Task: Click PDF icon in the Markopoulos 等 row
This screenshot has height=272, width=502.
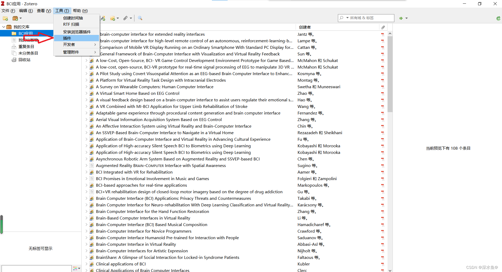Action: click(383, 185)
